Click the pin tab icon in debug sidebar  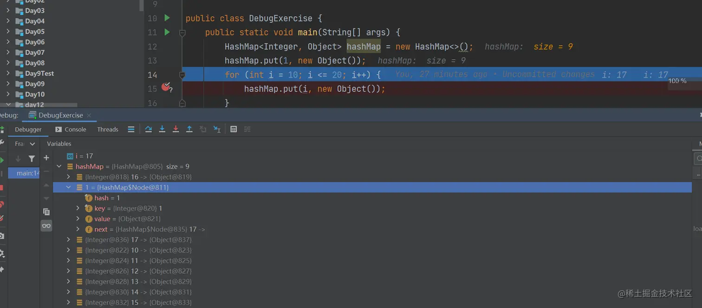point(2,269)
